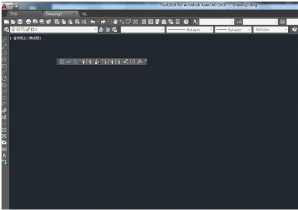Open the Help question mark icon

[x=186, y=22]
